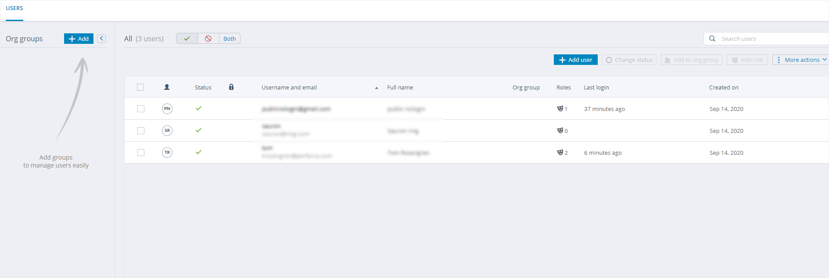Click roles mask icon in PN row
This screenshot has width=829, height=278.
click(x=560, y=109)
